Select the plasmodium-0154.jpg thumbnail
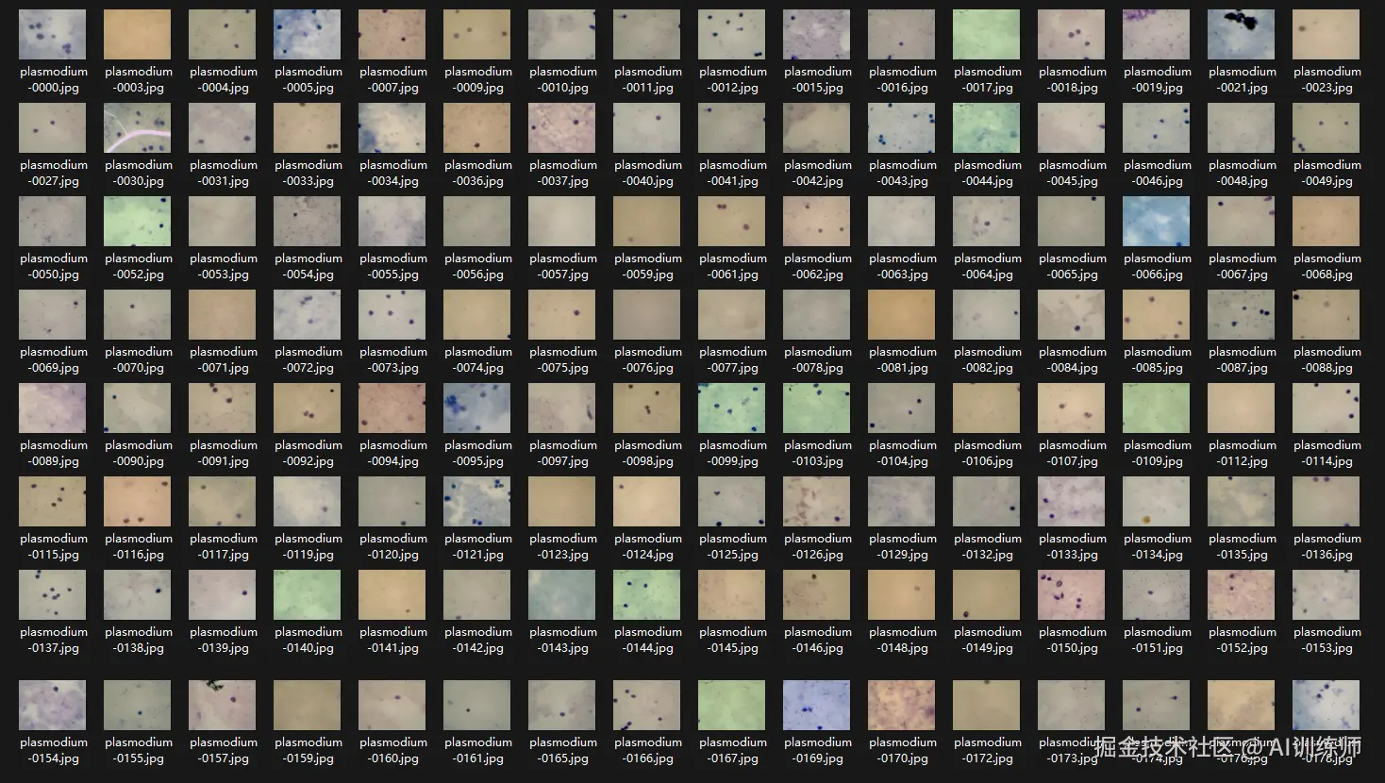Viewport: 1385px width, 783px height. click(x=53, y=706)
